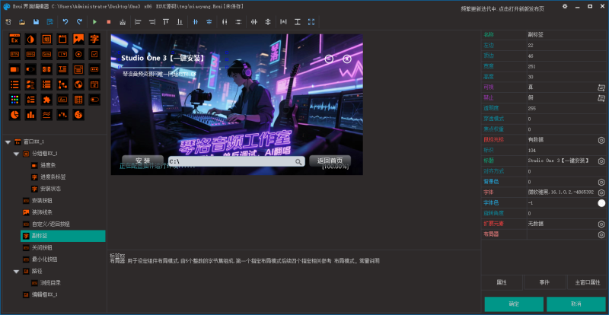
Task: Align selected controls to the bottom edge
Action: [180, 22]
